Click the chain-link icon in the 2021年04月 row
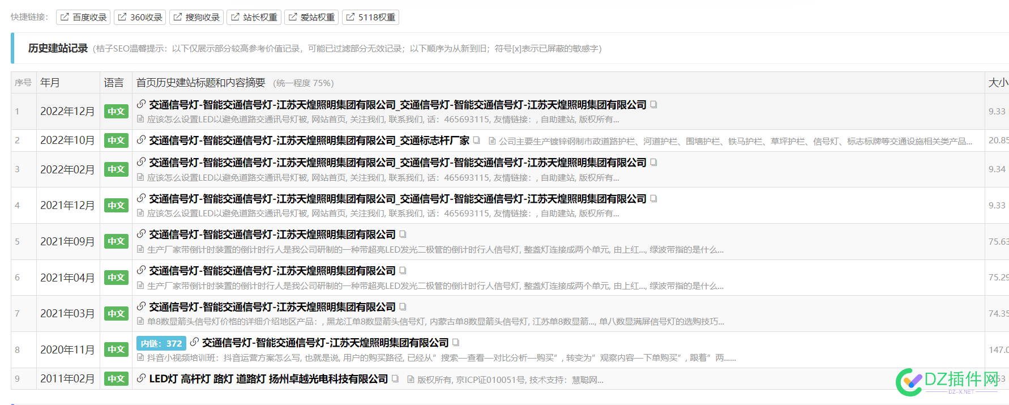Screen dimensions: 1009x405 point(141,270)
